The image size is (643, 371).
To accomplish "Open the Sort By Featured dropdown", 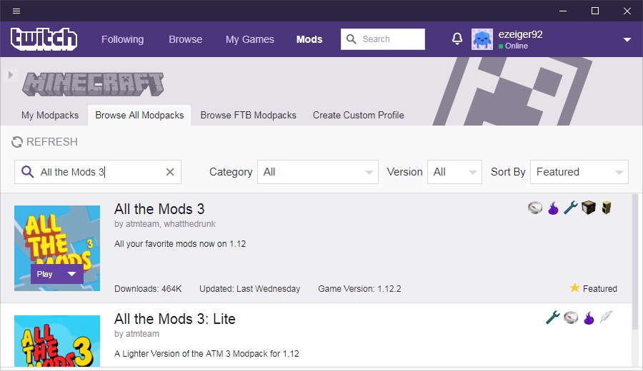I will (x=579, y=172).
